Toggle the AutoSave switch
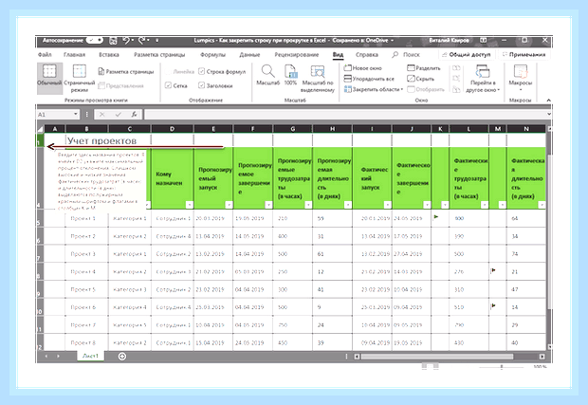The image size is (588, 405). click(95, 40)
